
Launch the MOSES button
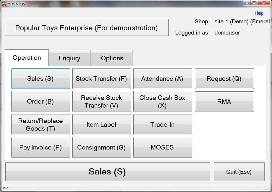(163, 147)
